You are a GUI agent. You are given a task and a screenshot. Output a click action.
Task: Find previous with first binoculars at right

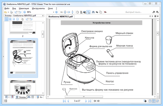click(x=154, y=12)
